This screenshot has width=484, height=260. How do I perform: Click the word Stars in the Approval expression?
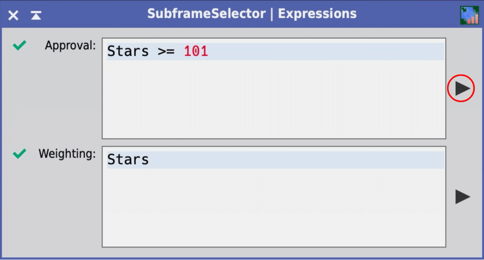pyautogui.click(x=128, y=52)
